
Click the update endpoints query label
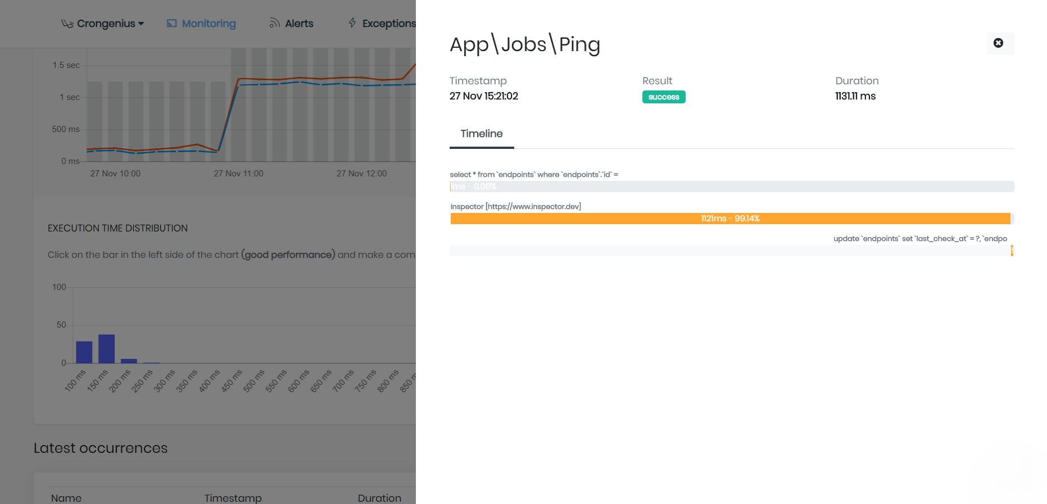coord(920,239)
